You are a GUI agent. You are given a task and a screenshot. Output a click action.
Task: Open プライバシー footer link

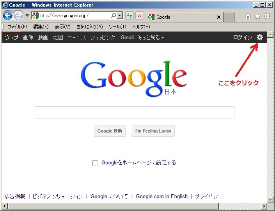tap(209, 196)
